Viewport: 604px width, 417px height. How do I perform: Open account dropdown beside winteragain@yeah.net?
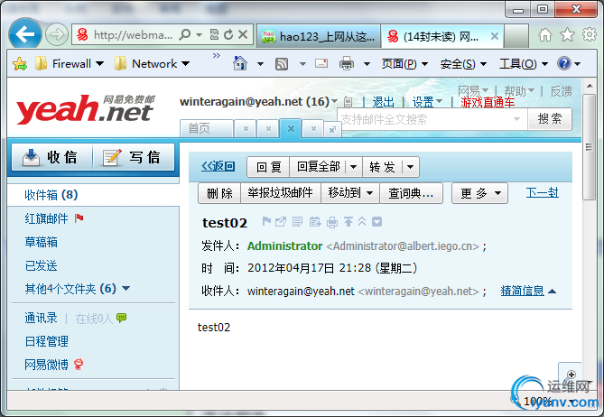[334, 101]
